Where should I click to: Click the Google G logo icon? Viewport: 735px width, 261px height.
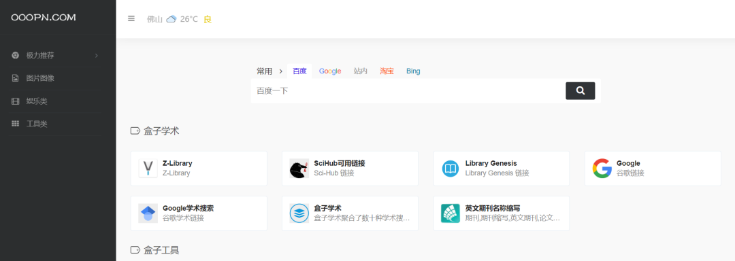(602, 169)
